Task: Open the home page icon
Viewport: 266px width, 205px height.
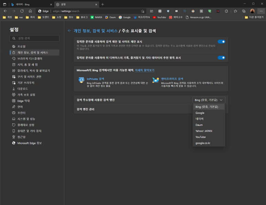Action: [x=30, y=11]
